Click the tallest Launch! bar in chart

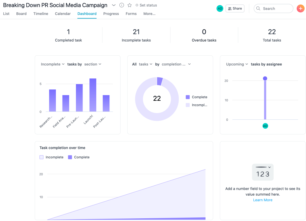click(93, 95)
